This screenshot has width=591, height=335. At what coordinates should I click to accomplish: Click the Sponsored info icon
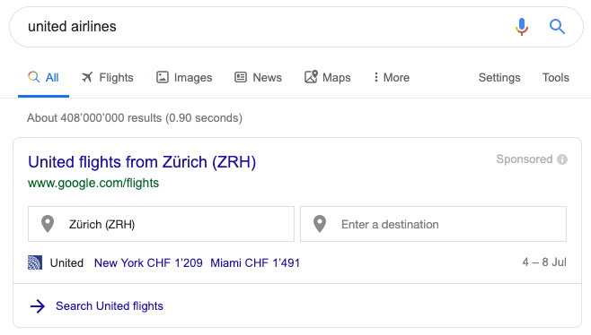(562, 159)
